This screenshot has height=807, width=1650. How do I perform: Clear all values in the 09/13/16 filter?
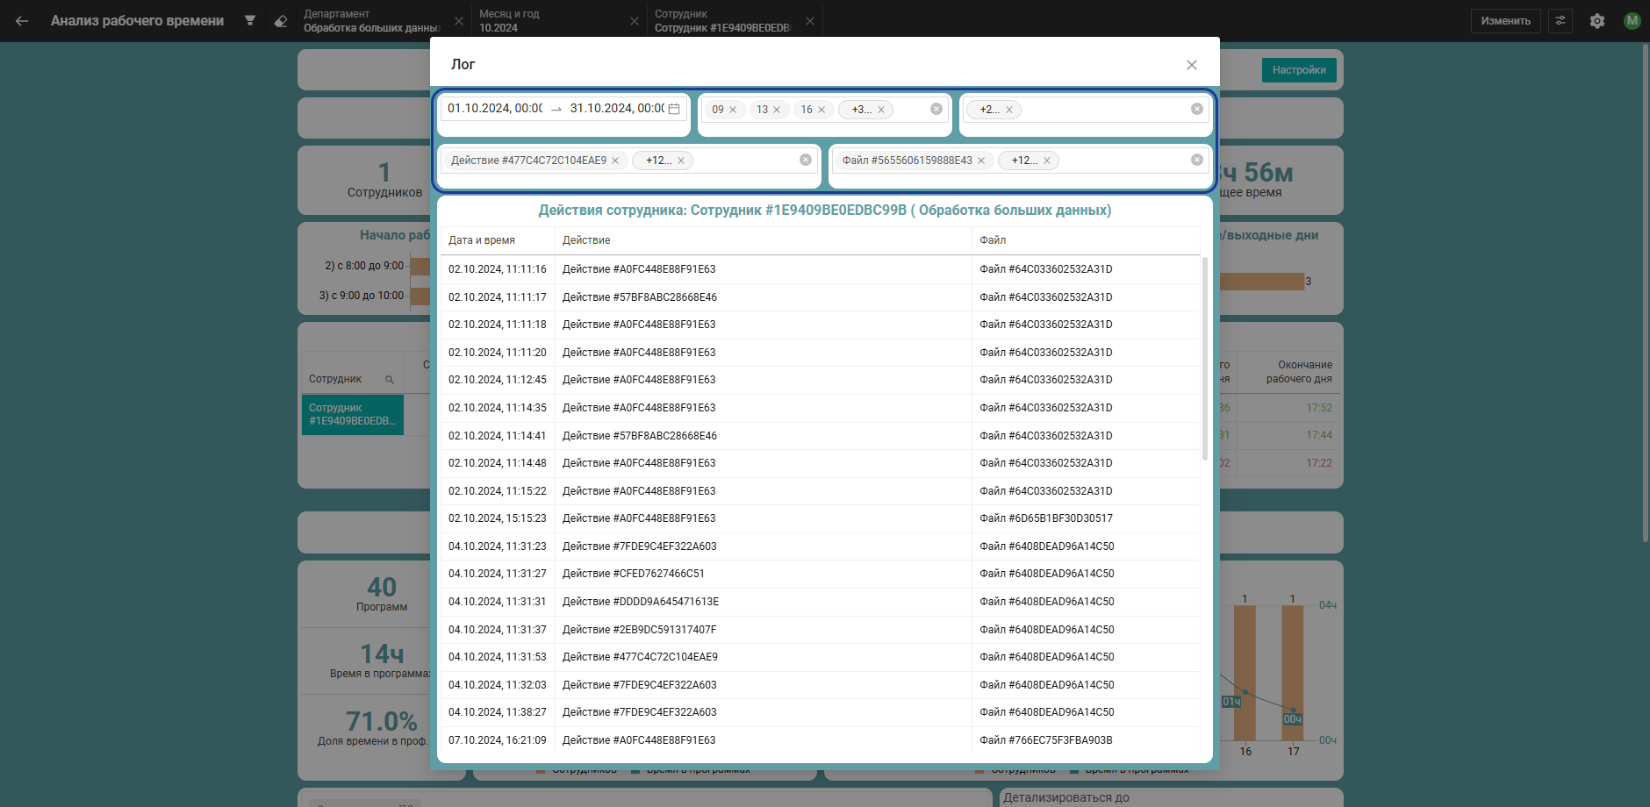[936, 109]
